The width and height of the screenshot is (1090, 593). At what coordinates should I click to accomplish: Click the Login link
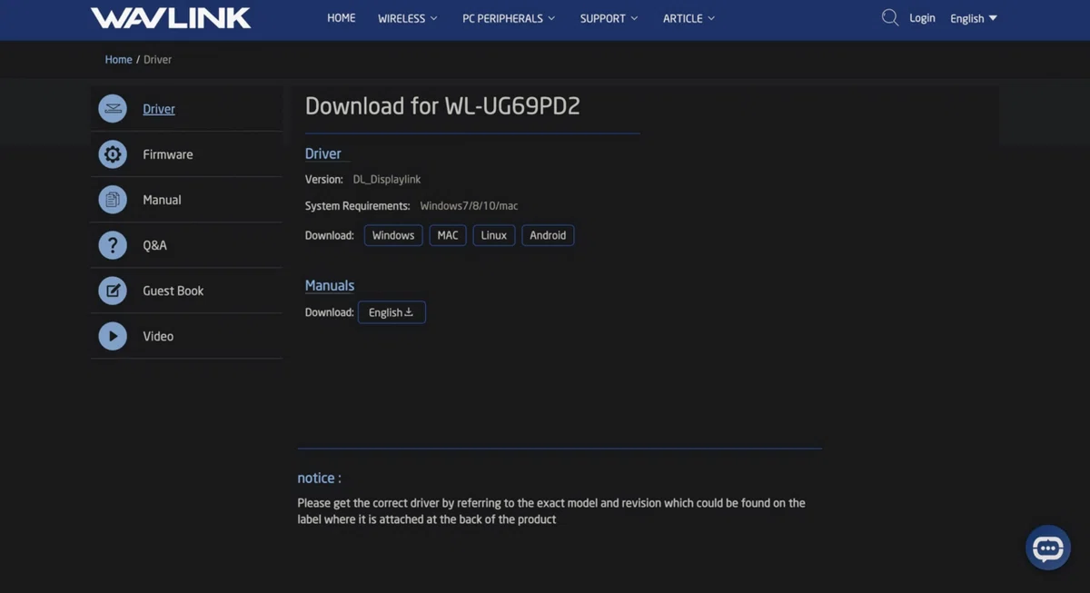coord(922,18)
